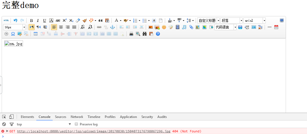The width and height of the screenshot is (307, 139).
Task: Open the failed image URL link
Action: click(x=94, y=131)
